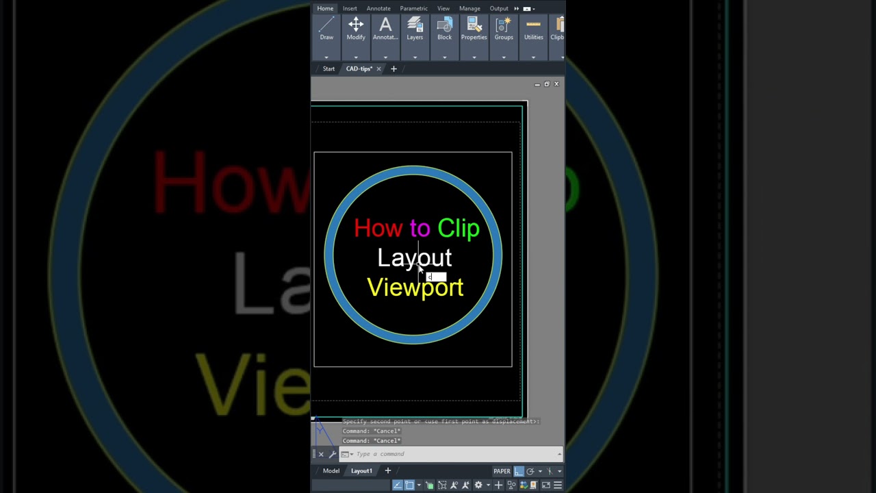This screenshot has height=493, width=876.
Task: Click the status icon with blue arrows and a check
Action: [524, 485]
